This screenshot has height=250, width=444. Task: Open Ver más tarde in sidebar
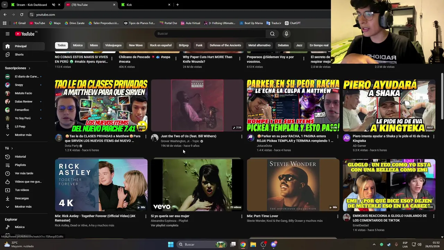coord(24,173)
